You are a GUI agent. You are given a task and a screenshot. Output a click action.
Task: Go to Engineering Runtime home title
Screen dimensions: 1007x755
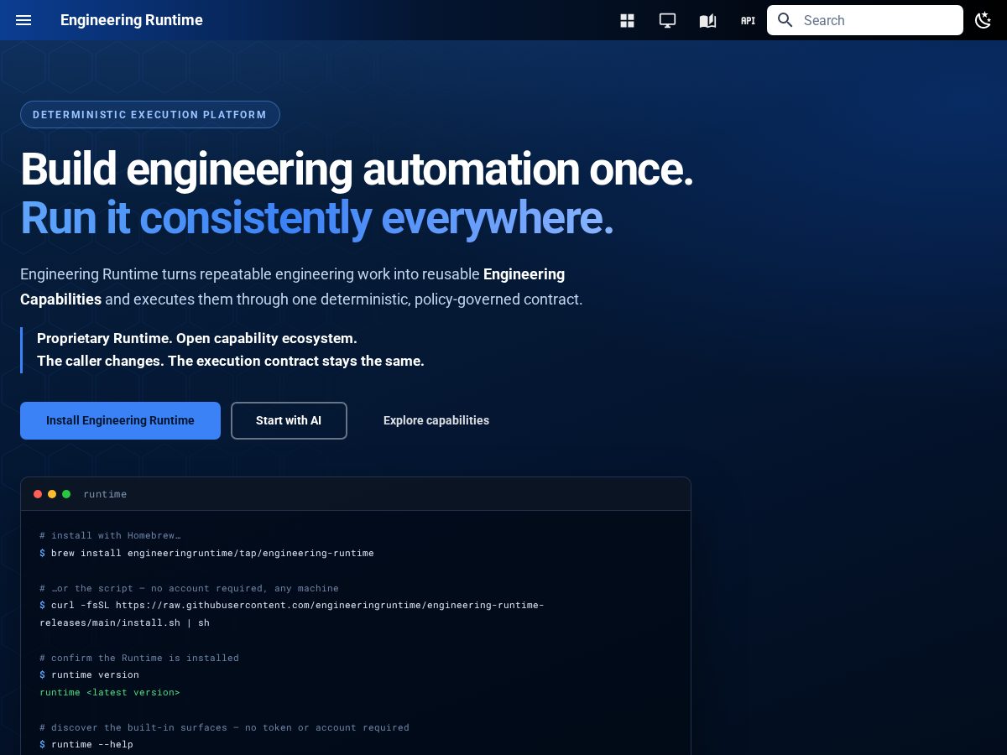point(132,20)
